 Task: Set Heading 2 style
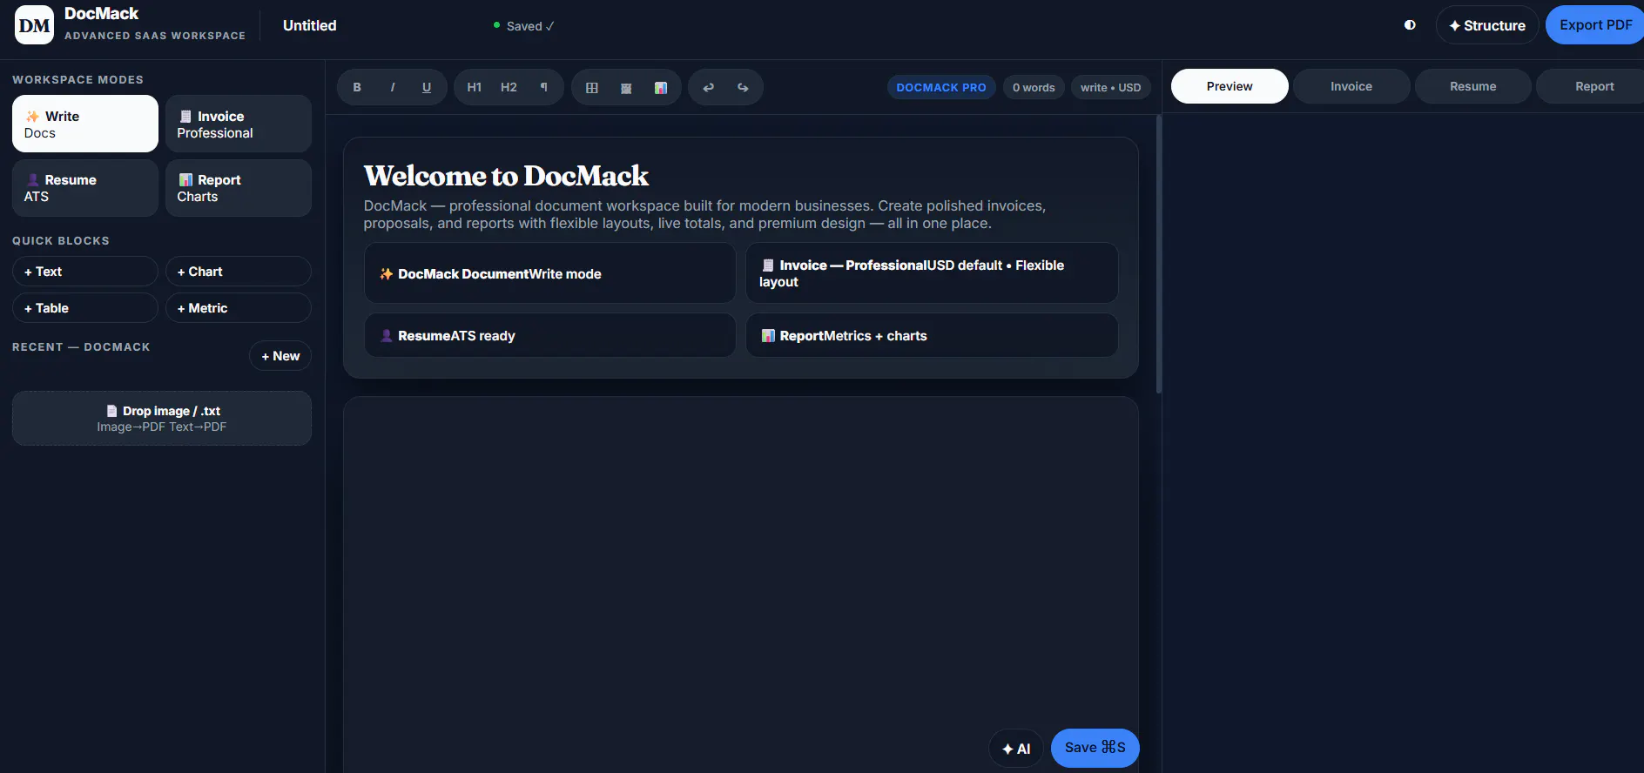509,87
